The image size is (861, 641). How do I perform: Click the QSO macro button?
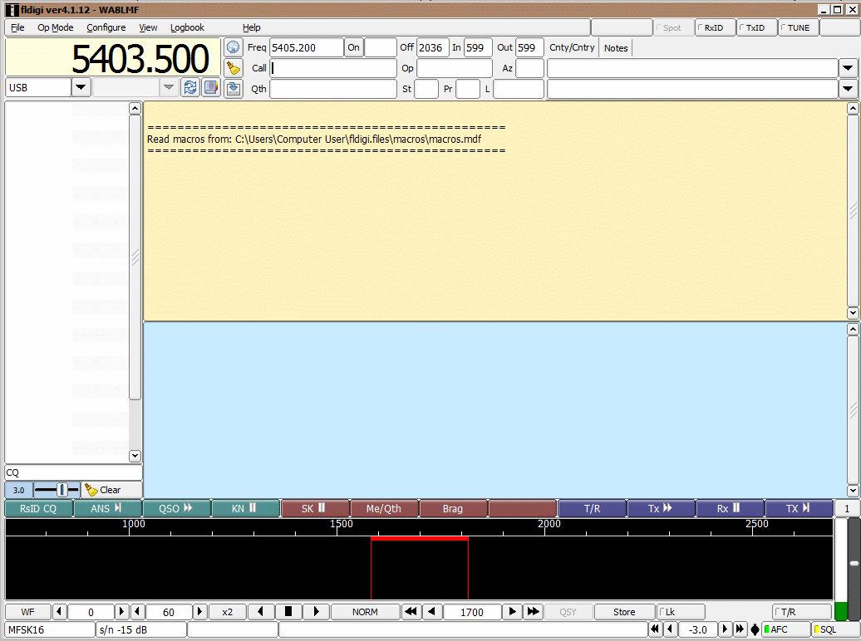pos(177,508)
